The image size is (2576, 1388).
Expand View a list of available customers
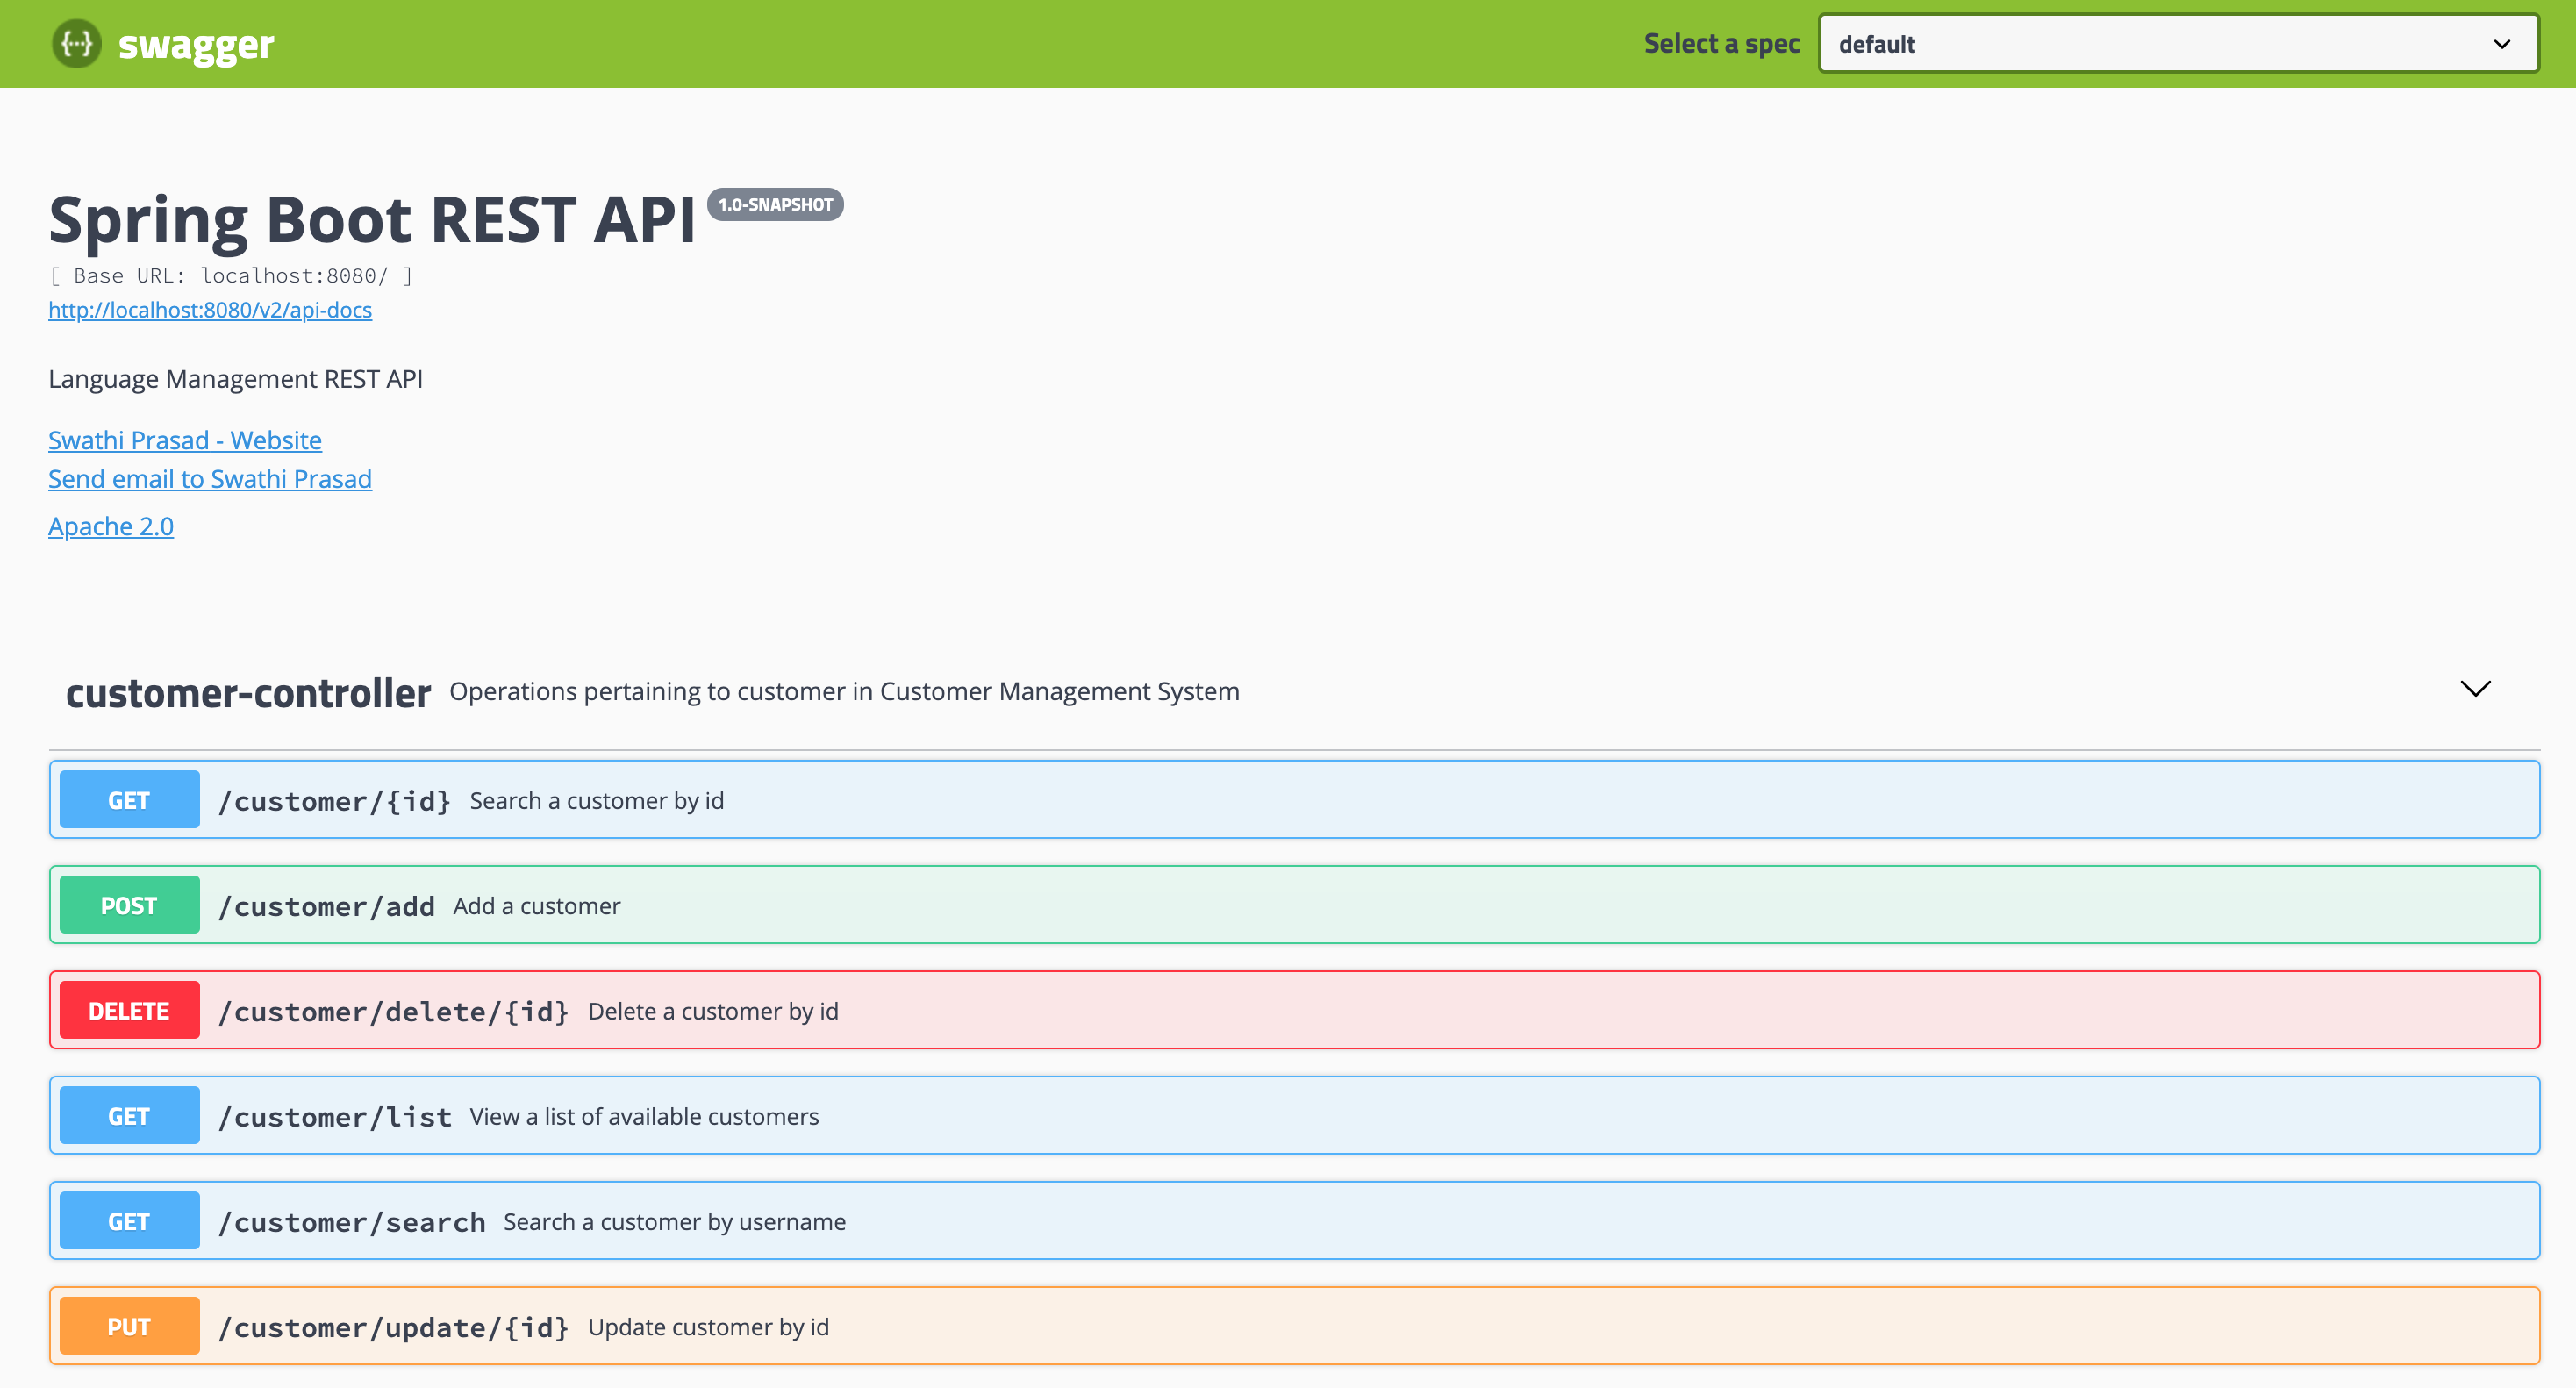(644, 1116)
